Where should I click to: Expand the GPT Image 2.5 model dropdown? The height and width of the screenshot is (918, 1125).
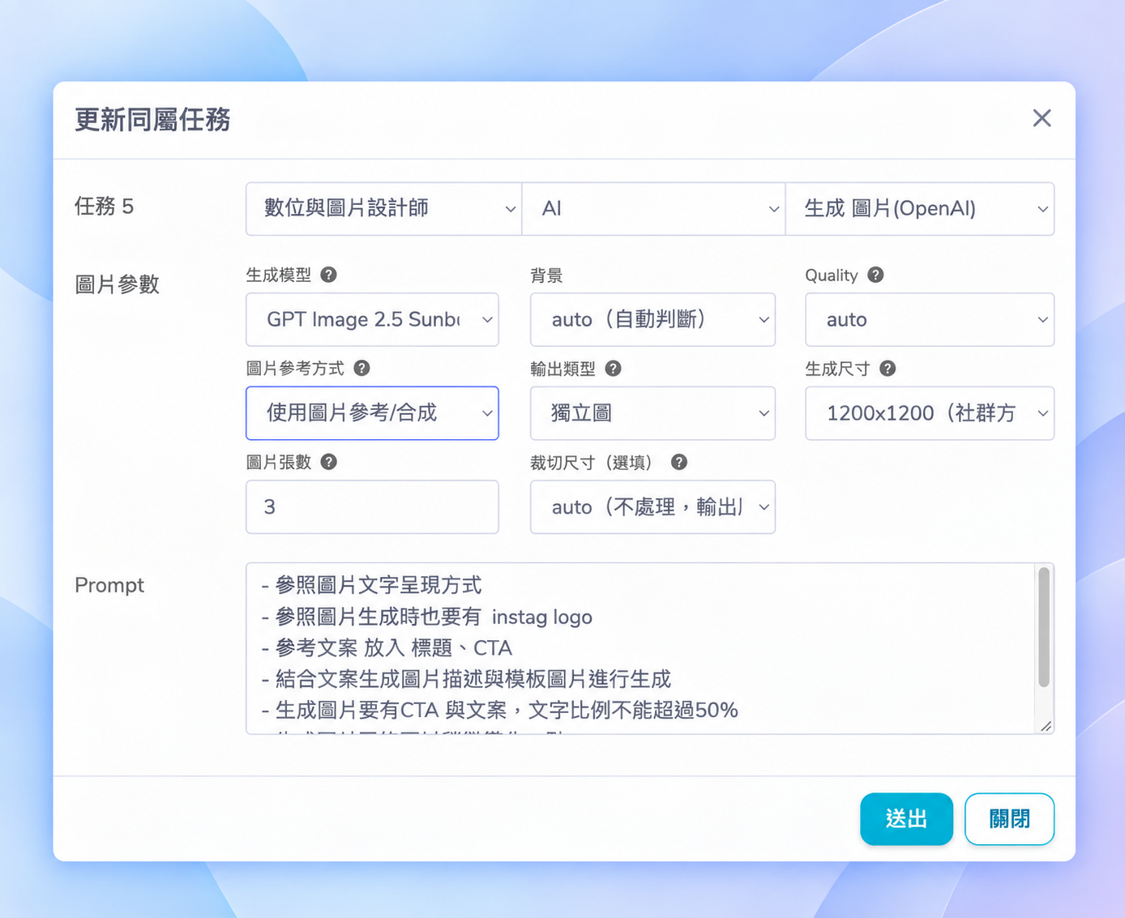coord(372,319)
